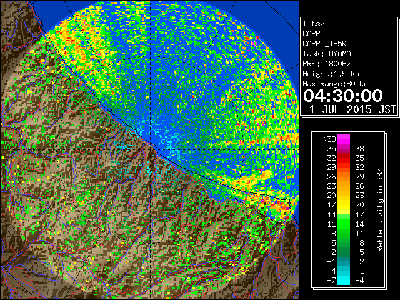This screenshot has width=400, height=300.
Task: Click the "---" legend label
Action: (357, 139)
